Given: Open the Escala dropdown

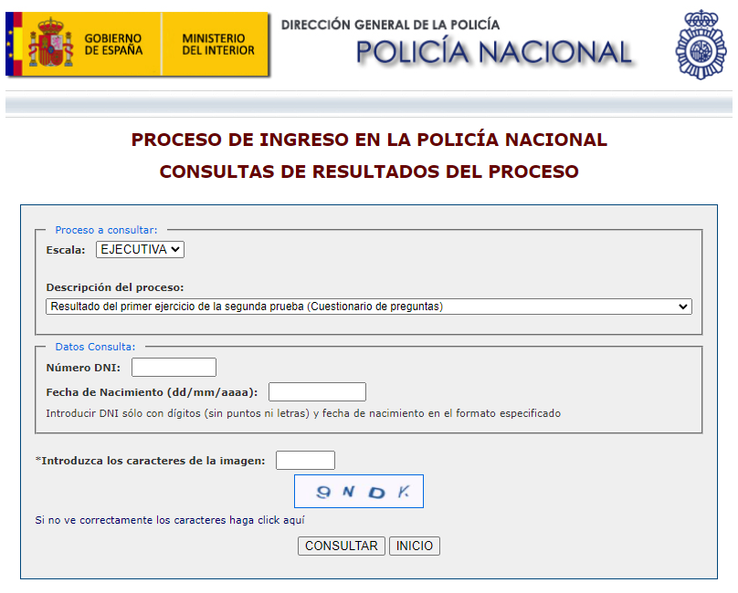Looking at the screenshot, I should point(139,249).
